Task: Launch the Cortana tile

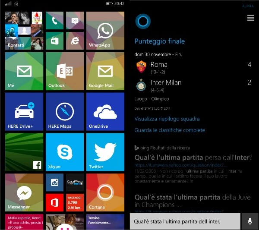Action: 105,192
